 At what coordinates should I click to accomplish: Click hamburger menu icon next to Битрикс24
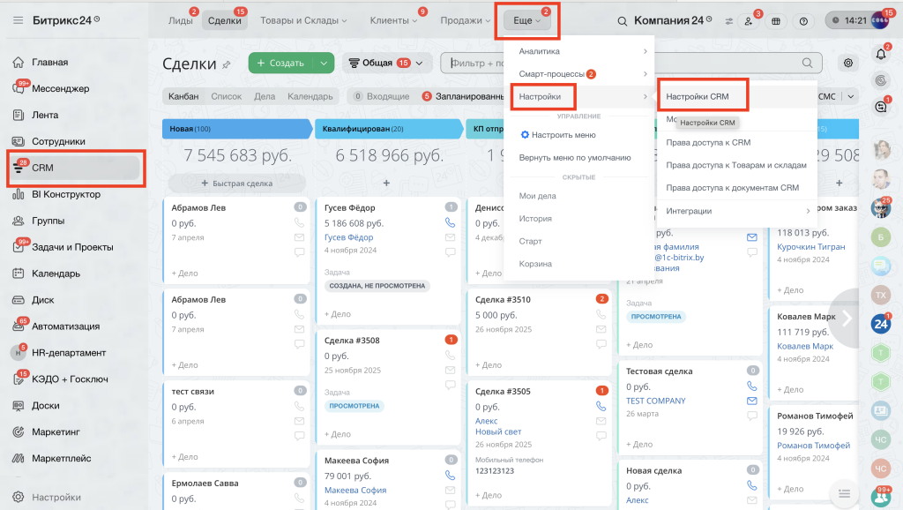click(x=18, y=20)
